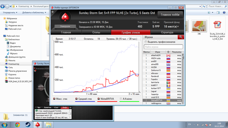The width and height of the screenshot is (228, 128).
Task: Check the A.Krainev graph checkbox
Action: (121, 99)
